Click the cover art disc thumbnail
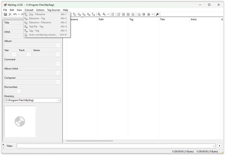Screen dimensions: 225x155 (20, 121)
